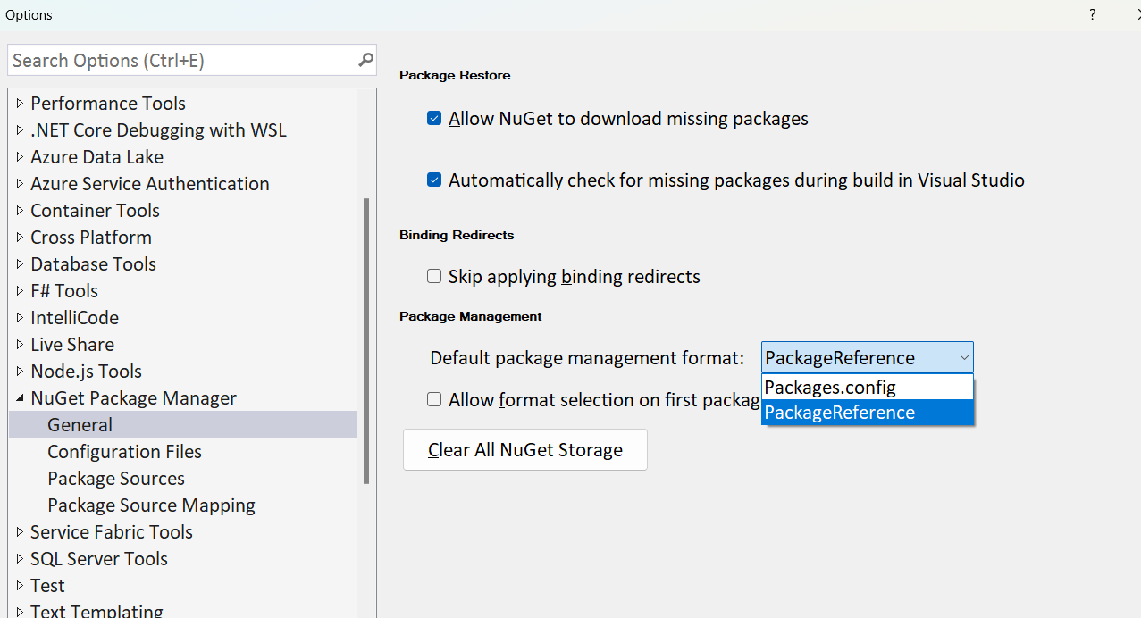Uncheck automatically check for missing packages during build

coord(433,180)
